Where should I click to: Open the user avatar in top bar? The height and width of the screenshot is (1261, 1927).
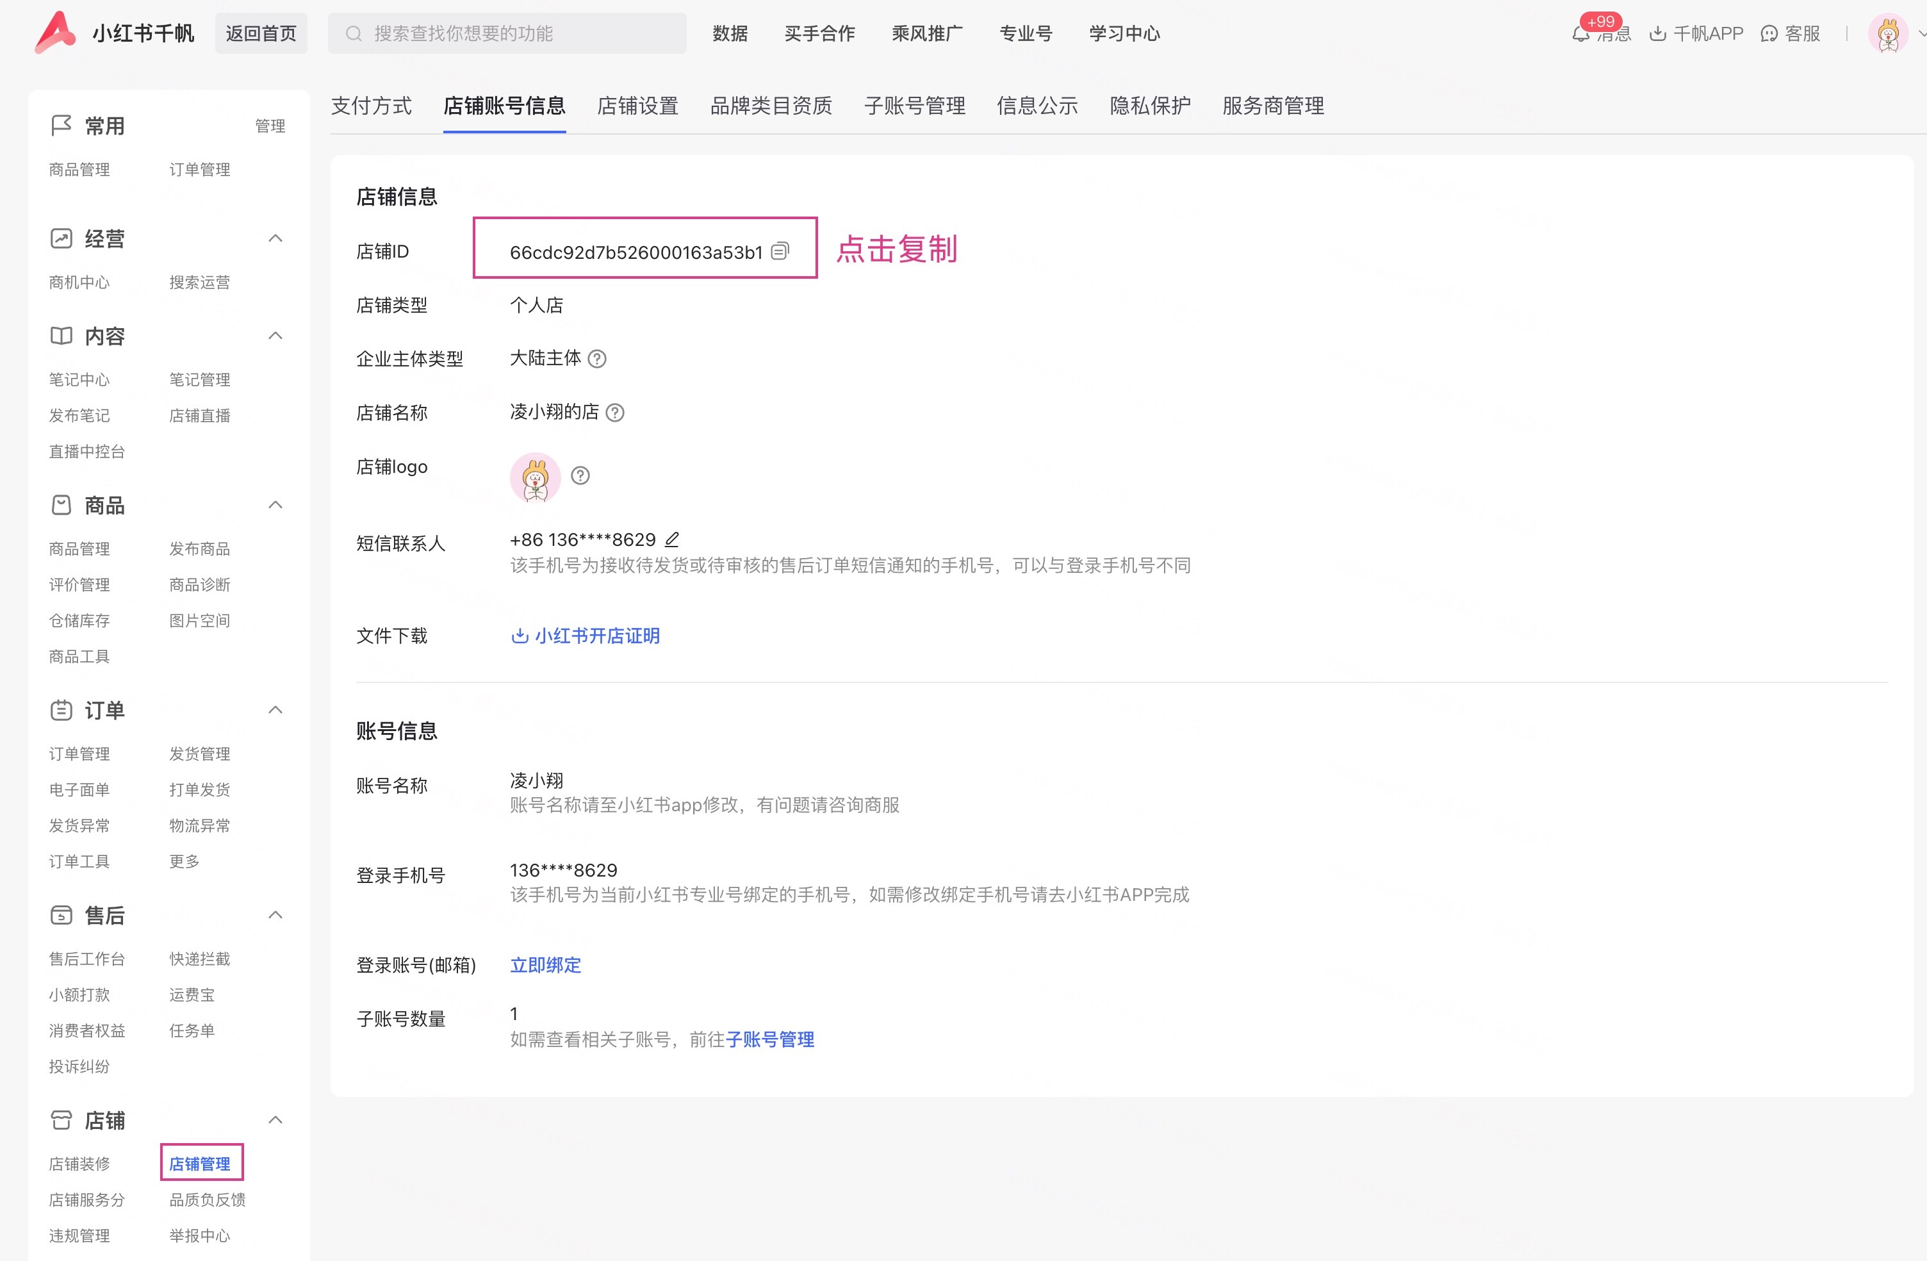point(1888,34)
